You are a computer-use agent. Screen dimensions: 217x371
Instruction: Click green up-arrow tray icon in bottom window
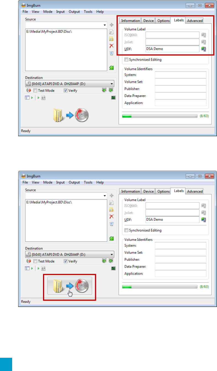(104, 261)
